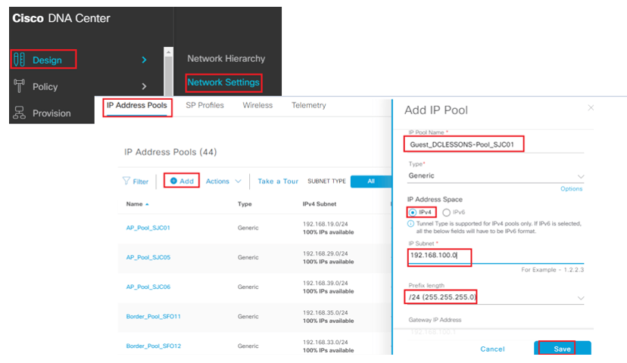The height and width of the screenshot is (363, 627).
Task: Click the 192.168.35.0/24 subnet cell
Action: click(325, 312)
